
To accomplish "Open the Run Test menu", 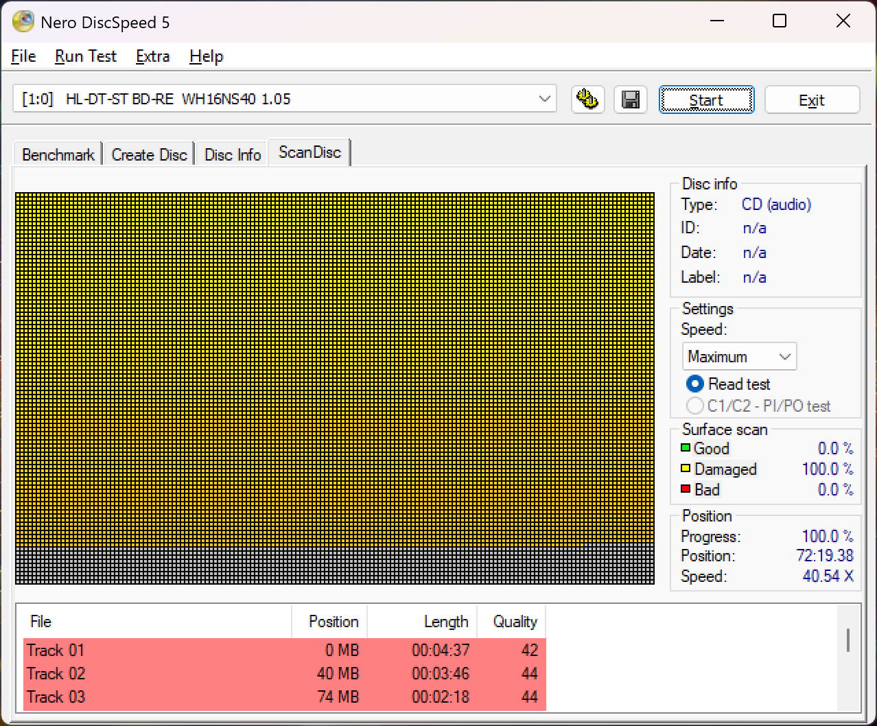I will tap(86, 56).
